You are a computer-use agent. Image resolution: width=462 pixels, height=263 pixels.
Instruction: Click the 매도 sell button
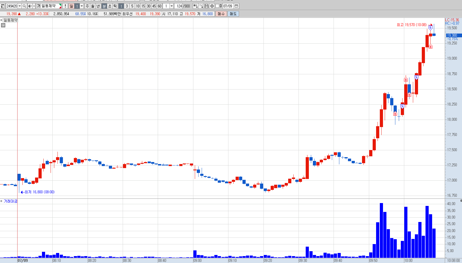coord(233,14)
